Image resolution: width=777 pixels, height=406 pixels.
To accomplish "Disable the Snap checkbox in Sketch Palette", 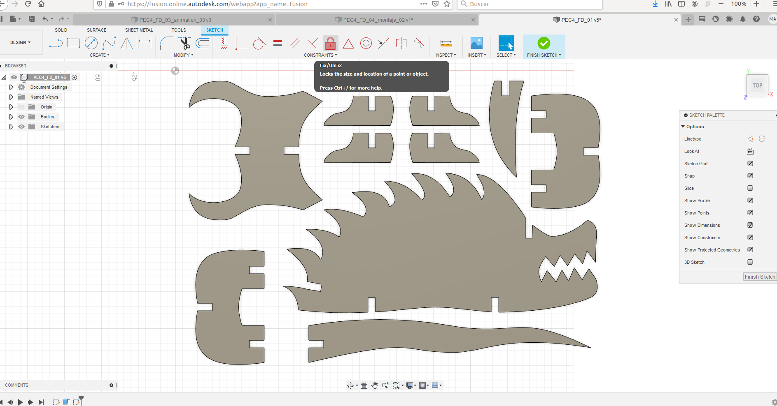I will tap(750, 175).
